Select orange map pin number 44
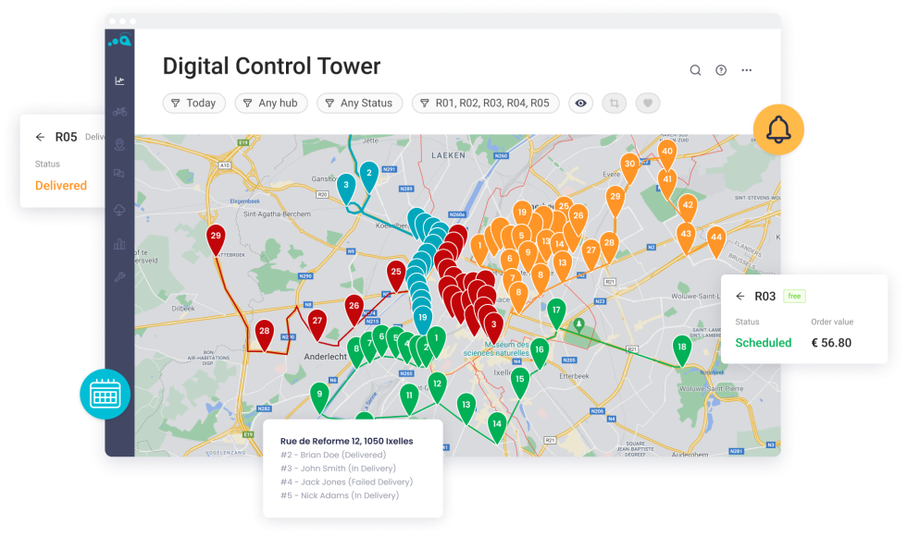 [x=715, y=239]
